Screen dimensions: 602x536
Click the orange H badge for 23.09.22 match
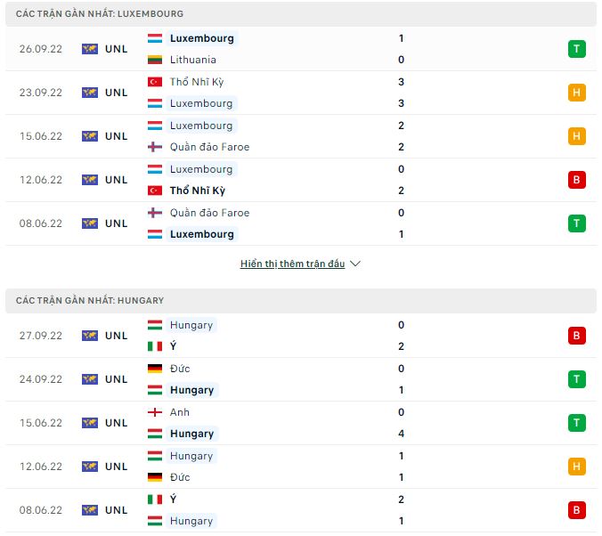(576, 93)
